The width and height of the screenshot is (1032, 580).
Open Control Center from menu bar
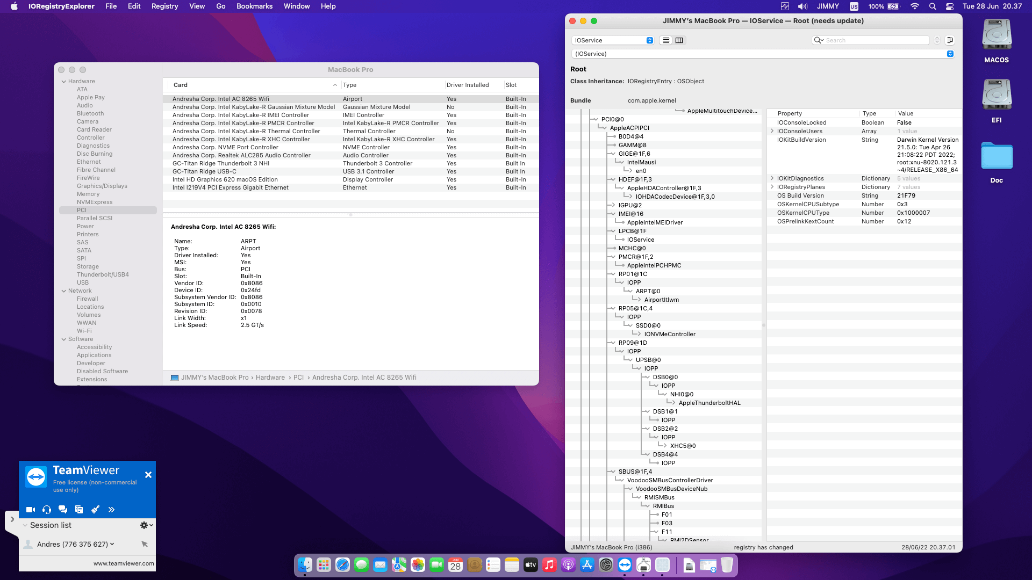950,6
